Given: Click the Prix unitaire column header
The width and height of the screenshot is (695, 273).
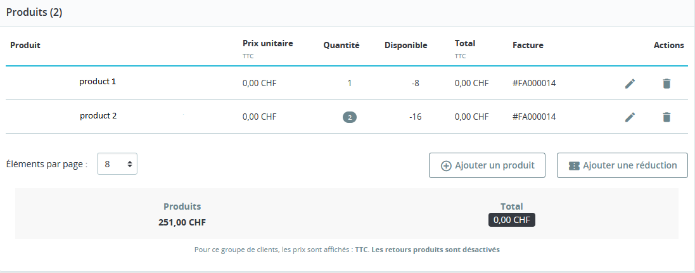Looking at the screenshot, I should [x=268, y=44].
